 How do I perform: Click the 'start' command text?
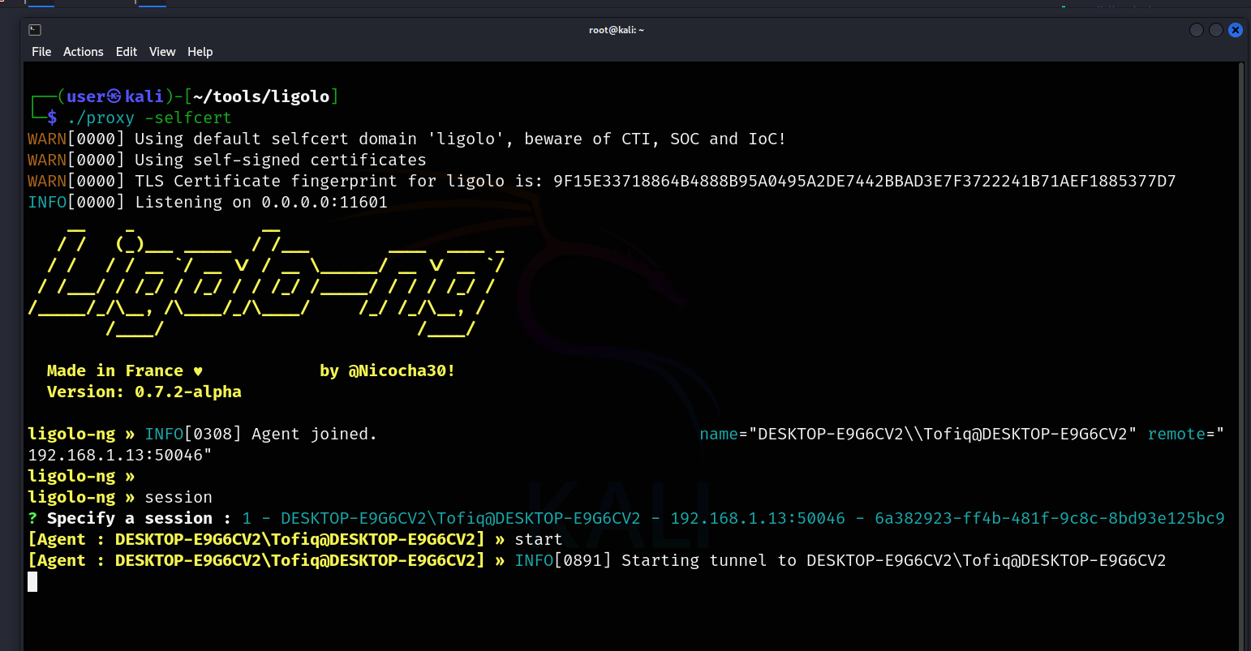(539, 539)
